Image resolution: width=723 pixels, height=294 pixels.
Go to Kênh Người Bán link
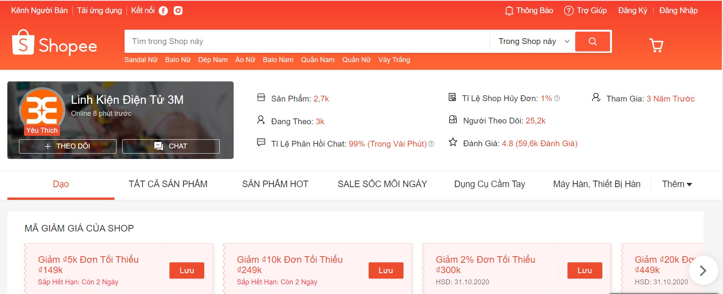coord(39,11)
